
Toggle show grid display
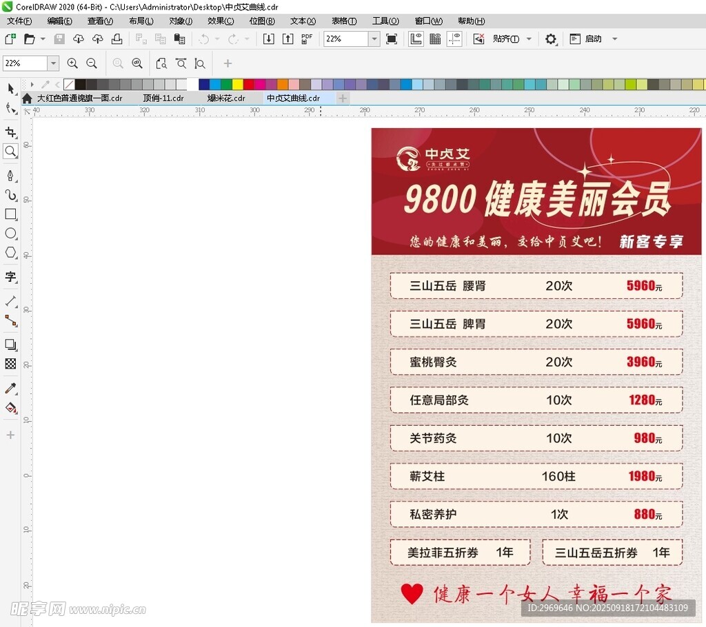435,39
